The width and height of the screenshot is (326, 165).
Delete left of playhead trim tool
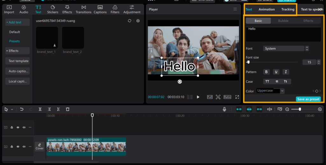(x=49, y=109)
